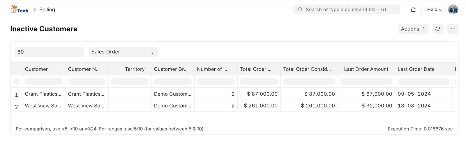466x147 pixels.
Task: Click the Last Order Amount column header
Action: (366, 69)
